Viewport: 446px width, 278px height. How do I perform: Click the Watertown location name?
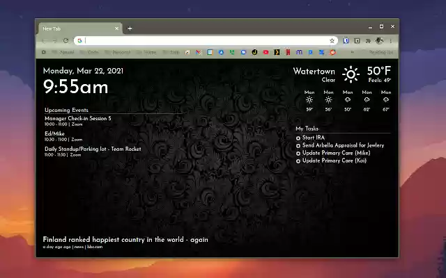coord(314,71)
